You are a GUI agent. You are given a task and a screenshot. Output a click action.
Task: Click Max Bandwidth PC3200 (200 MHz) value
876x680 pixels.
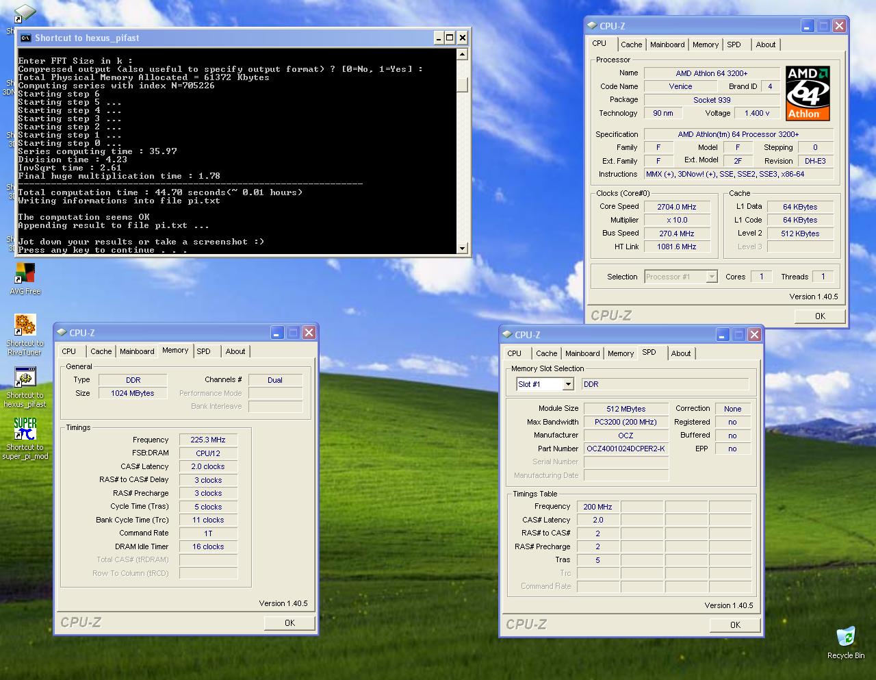tap(626, 423)
